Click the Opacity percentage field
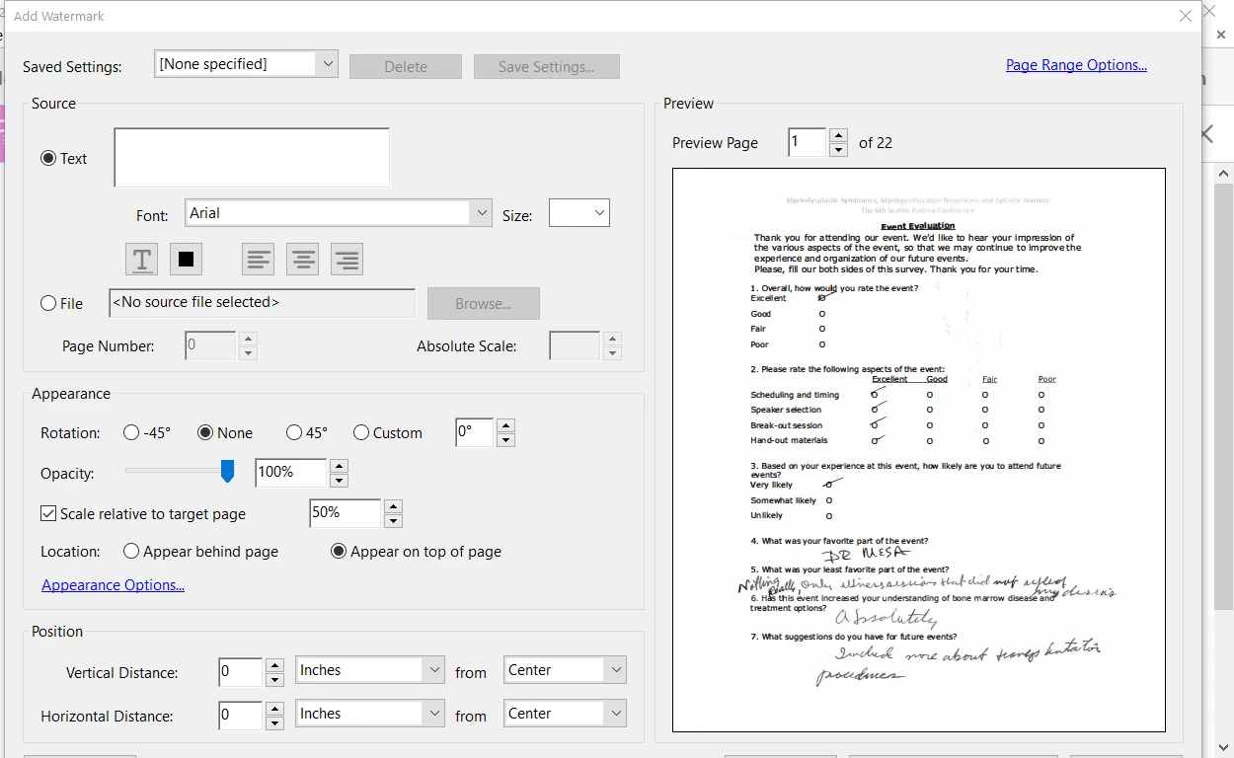 pyautogui.click(x=290, y=473)
